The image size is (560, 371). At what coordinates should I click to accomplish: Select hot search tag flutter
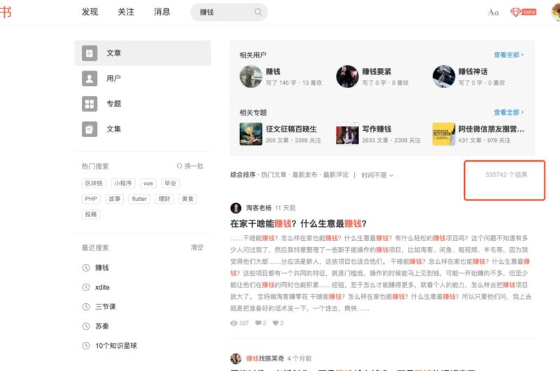click(139, 199)
